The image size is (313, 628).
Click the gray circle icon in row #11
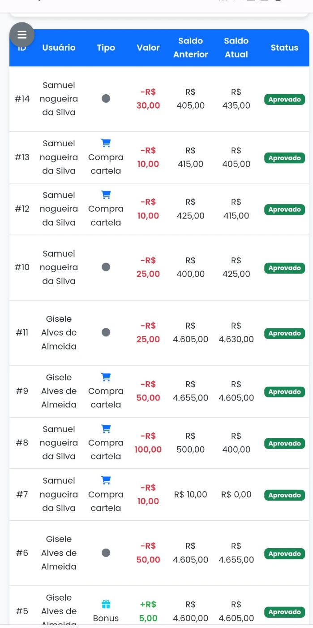tap(106, 332)
